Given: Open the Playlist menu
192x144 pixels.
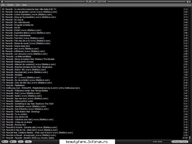Looking at the screenshot, I should [10, 5].
